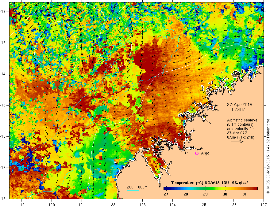Click the "and velocity for" text line

[240, 129]
